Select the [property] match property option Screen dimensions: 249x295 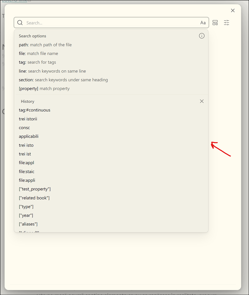[x=44, y=88]
